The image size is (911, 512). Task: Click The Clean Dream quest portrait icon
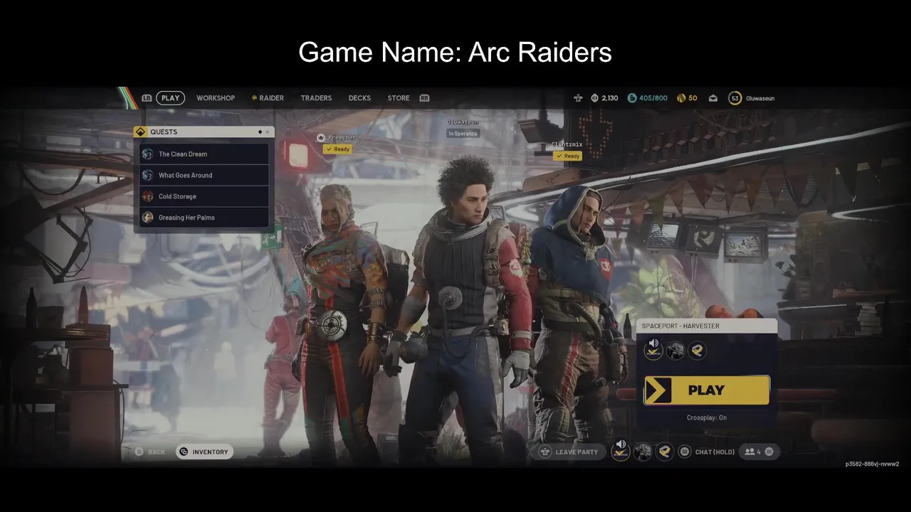point(147,154)
